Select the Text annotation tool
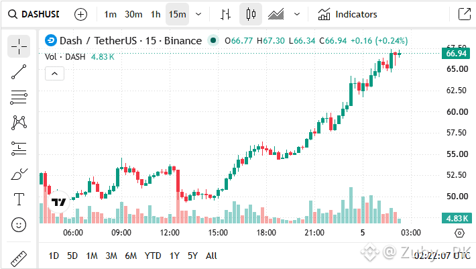 tap(19, 199)
